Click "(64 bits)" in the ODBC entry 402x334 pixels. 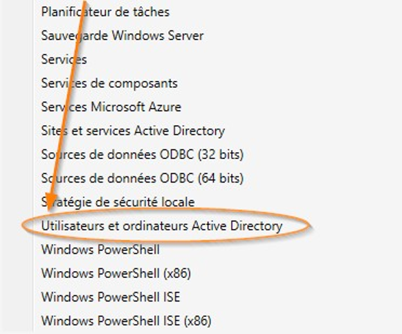[x=221, y=178]
